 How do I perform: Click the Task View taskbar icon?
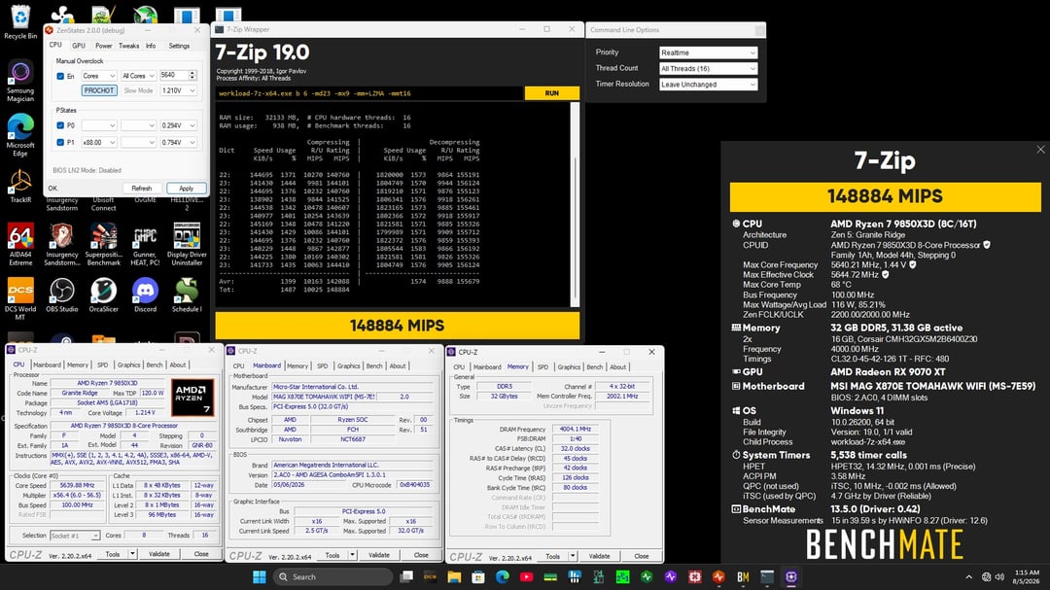tap(406, 576)
